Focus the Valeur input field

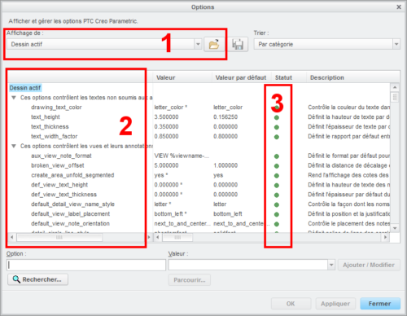248,265
